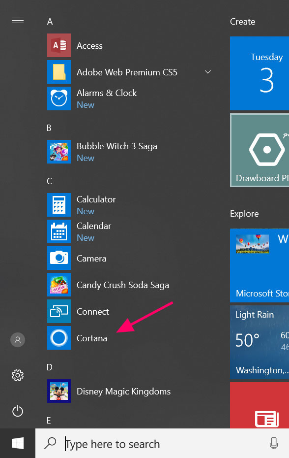Click the letter E section header
The height and width of the screenshot is (458, 289).
49,420
